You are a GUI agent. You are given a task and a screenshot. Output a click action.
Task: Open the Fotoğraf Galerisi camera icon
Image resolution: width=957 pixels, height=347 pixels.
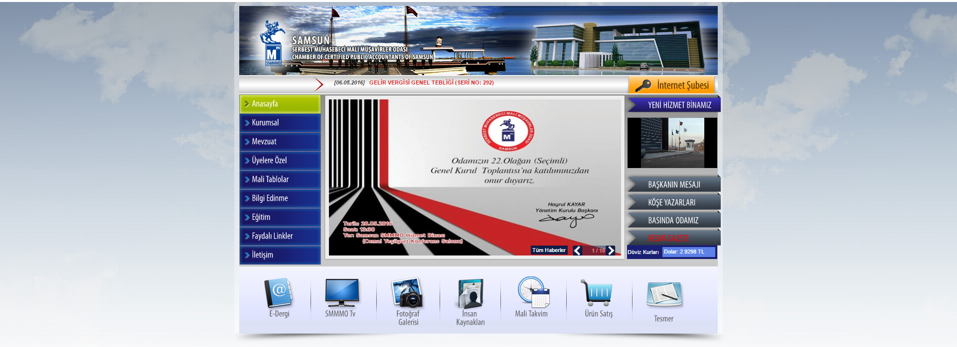click(x=407, y=292)
